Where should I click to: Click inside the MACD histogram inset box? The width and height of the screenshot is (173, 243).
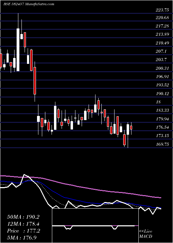point(95,226)
